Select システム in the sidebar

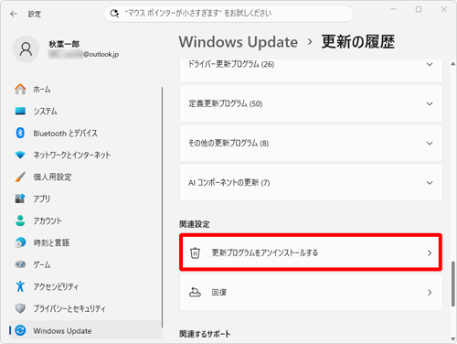point(85,111)
